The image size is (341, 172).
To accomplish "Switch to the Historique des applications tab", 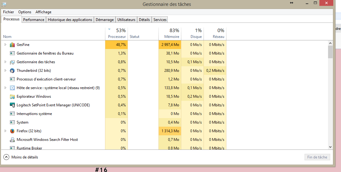I will click(x=70, y=19).
